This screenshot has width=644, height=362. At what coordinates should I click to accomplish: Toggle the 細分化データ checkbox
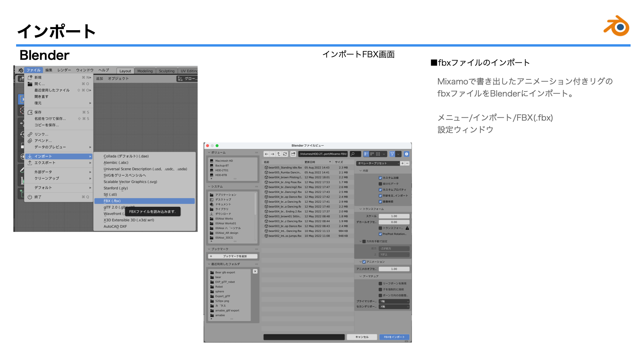pos(380,184)
